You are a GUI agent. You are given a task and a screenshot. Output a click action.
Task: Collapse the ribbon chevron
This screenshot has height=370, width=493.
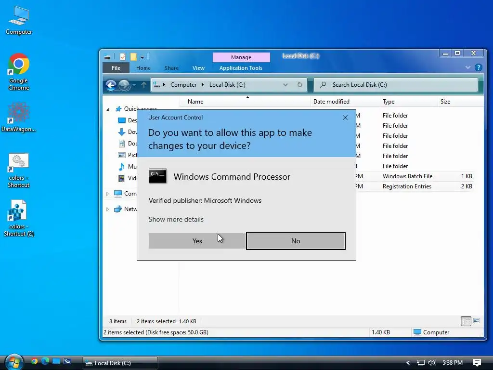point(468,67)
